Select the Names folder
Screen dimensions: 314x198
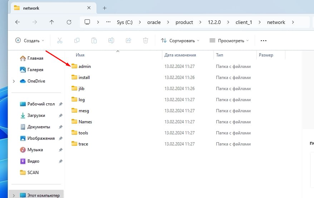tap(82, 122)
